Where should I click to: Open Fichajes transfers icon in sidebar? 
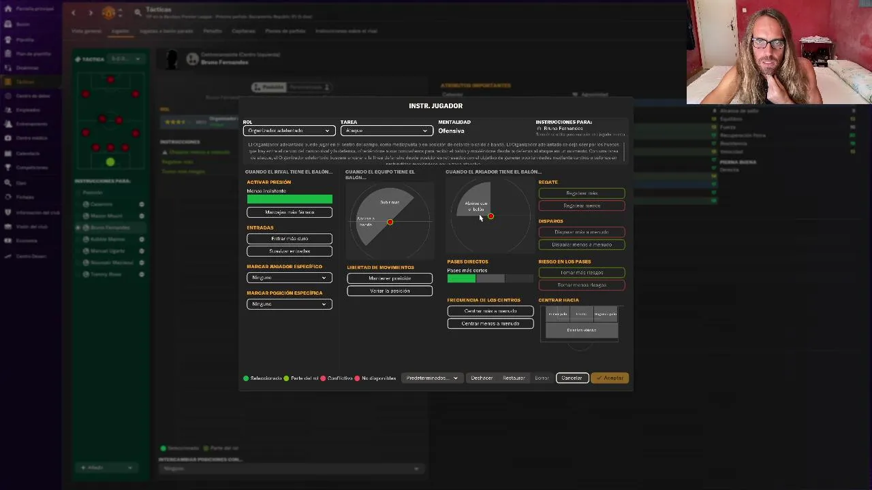coord(7,197)
